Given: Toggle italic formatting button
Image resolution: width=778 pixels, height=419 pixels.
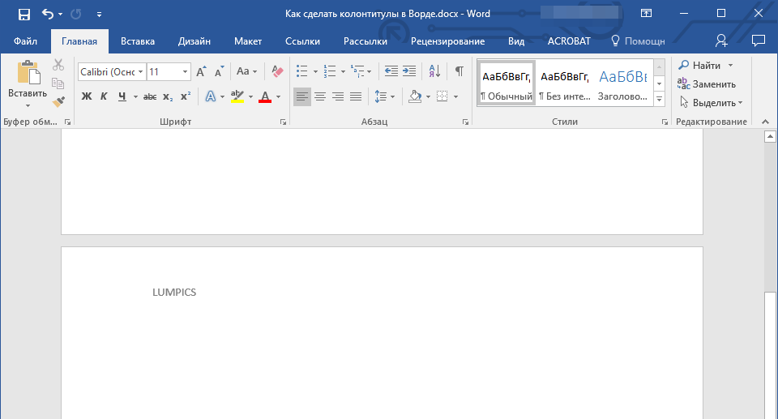Looking at the screenshot, I should 104,96.
